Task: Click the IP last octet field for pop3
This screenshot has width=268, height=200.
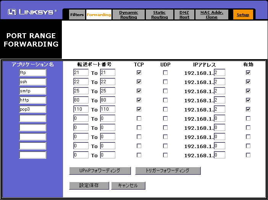Action: [220, 109]
